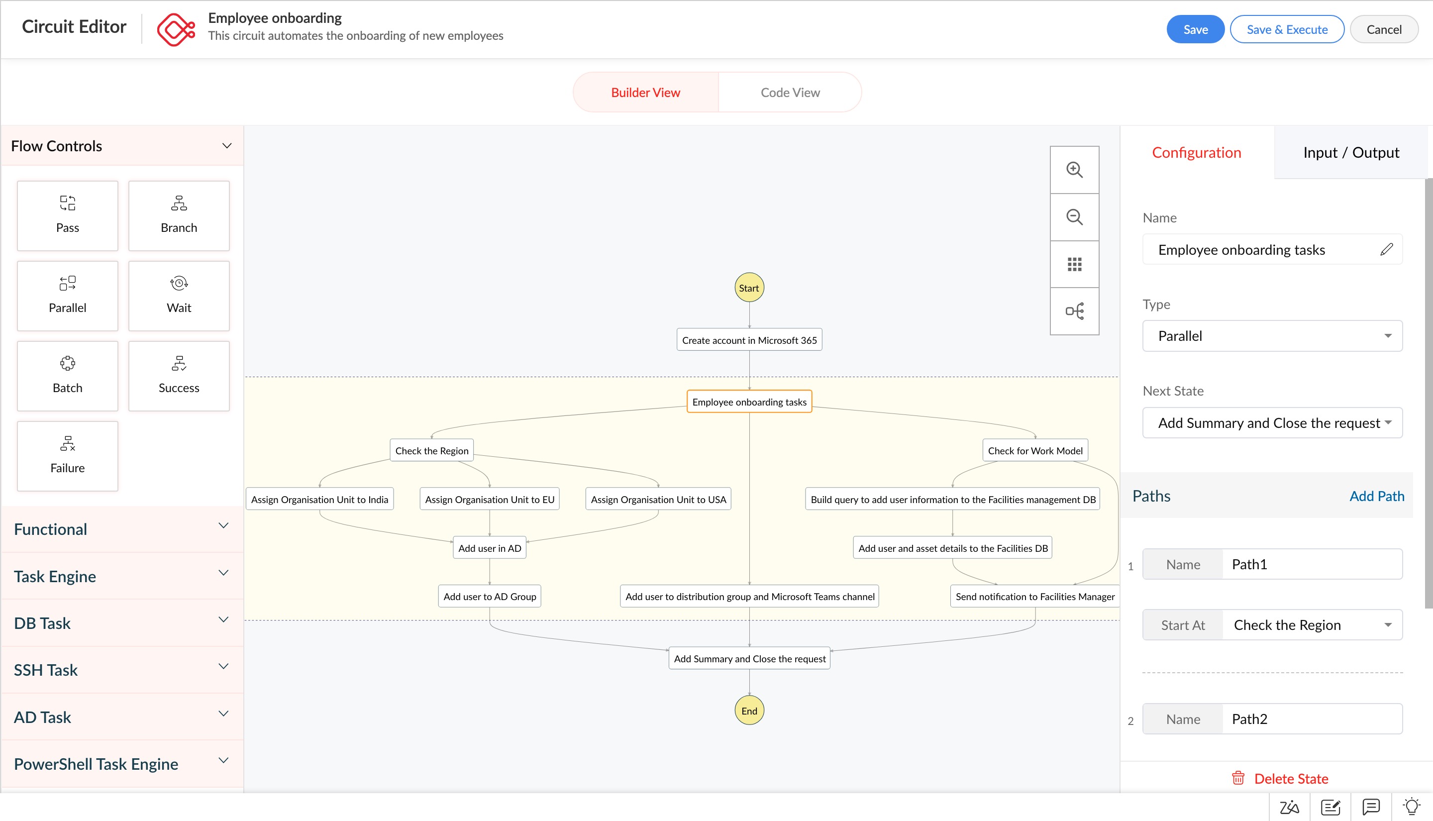Click the Add Path link
1433x821 pixels.
[x=1378, y=496]
